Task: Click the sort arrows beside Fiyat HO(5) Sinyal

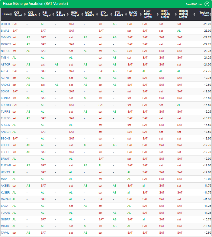Action: pos(158,14)
